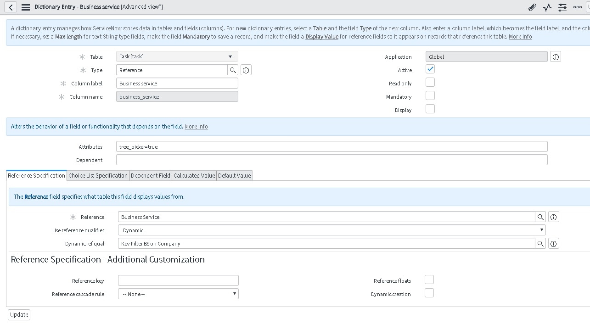
Task: Open the Type field reference lookup magnifier
Action: (233, 70)
